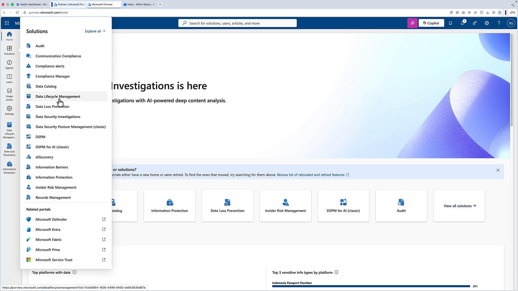Click the notifications bell icon
The width and height of the screenshot is (518, 291).
pos(450,23)
